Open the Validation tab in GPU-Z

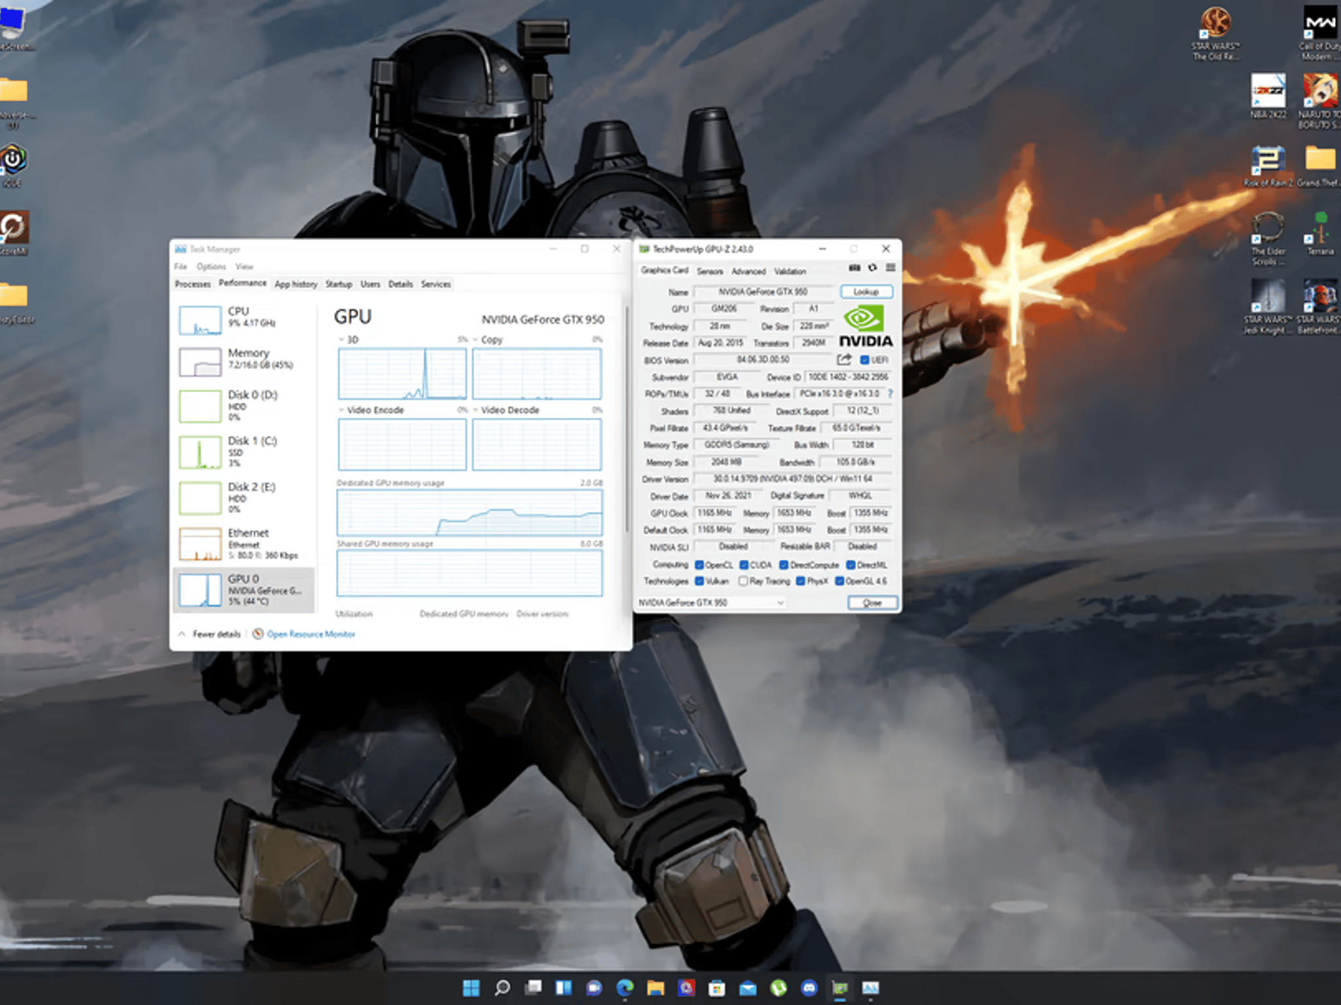790,272
